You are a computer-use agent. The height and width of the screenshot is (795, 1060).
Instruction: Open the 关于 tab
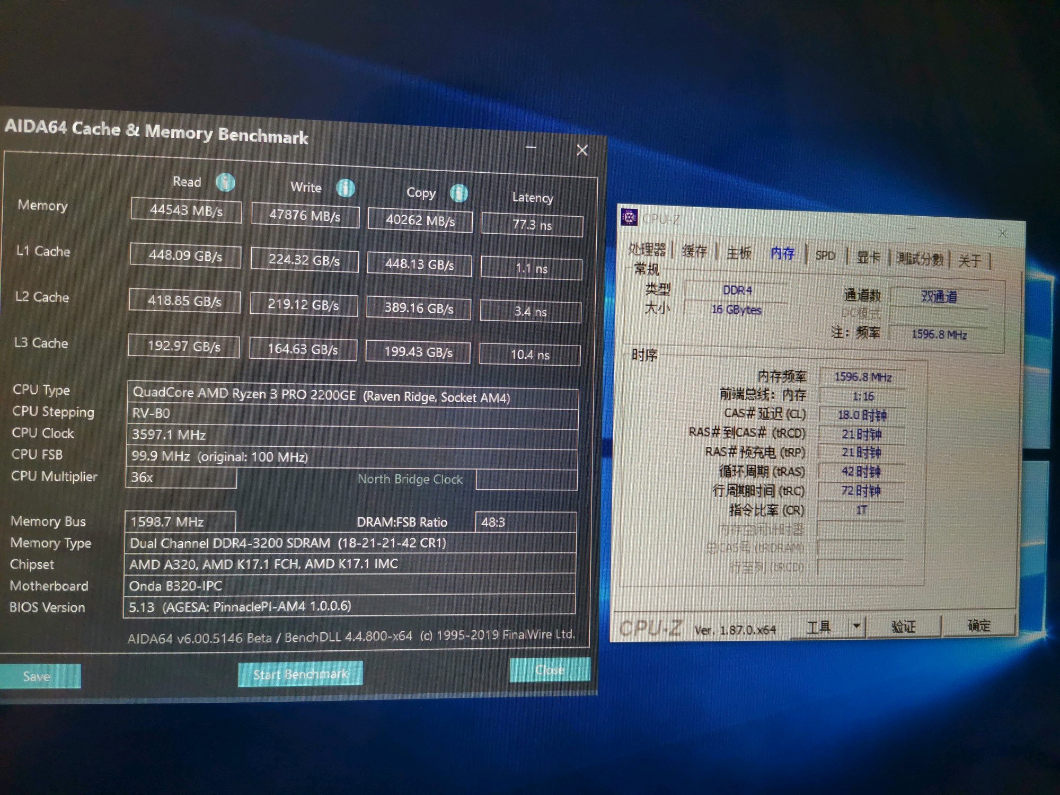(969, 261)
